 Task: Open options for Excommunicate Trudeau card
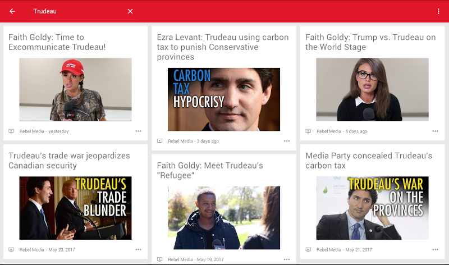(138, 131)
